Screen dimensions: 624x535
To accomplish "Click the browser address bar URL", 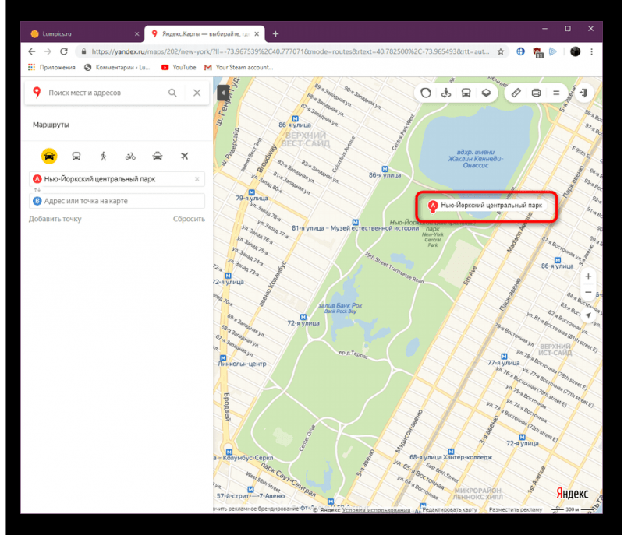I will pyautogui.click(x=290, y=51).
